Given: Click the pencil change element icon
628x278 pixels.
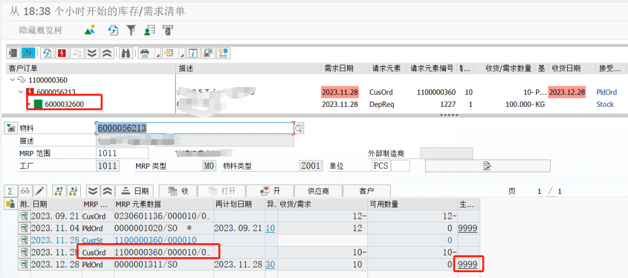Looking at the screenshot, I should tap(40, 191).
